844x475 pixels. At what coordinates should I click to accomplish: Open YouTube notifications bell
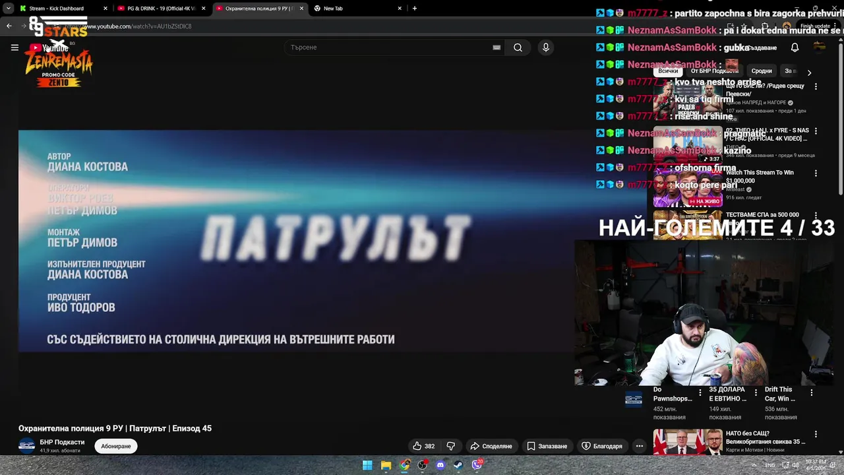click(795, 47)
